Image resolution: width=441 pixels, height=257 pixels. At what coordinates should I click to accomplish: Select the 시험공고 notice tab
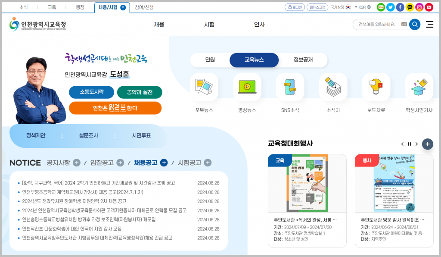[x=189, y=163]
